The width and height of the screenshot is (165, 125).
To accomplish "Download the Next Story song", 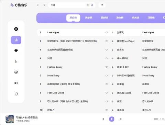I will (112, 76).
